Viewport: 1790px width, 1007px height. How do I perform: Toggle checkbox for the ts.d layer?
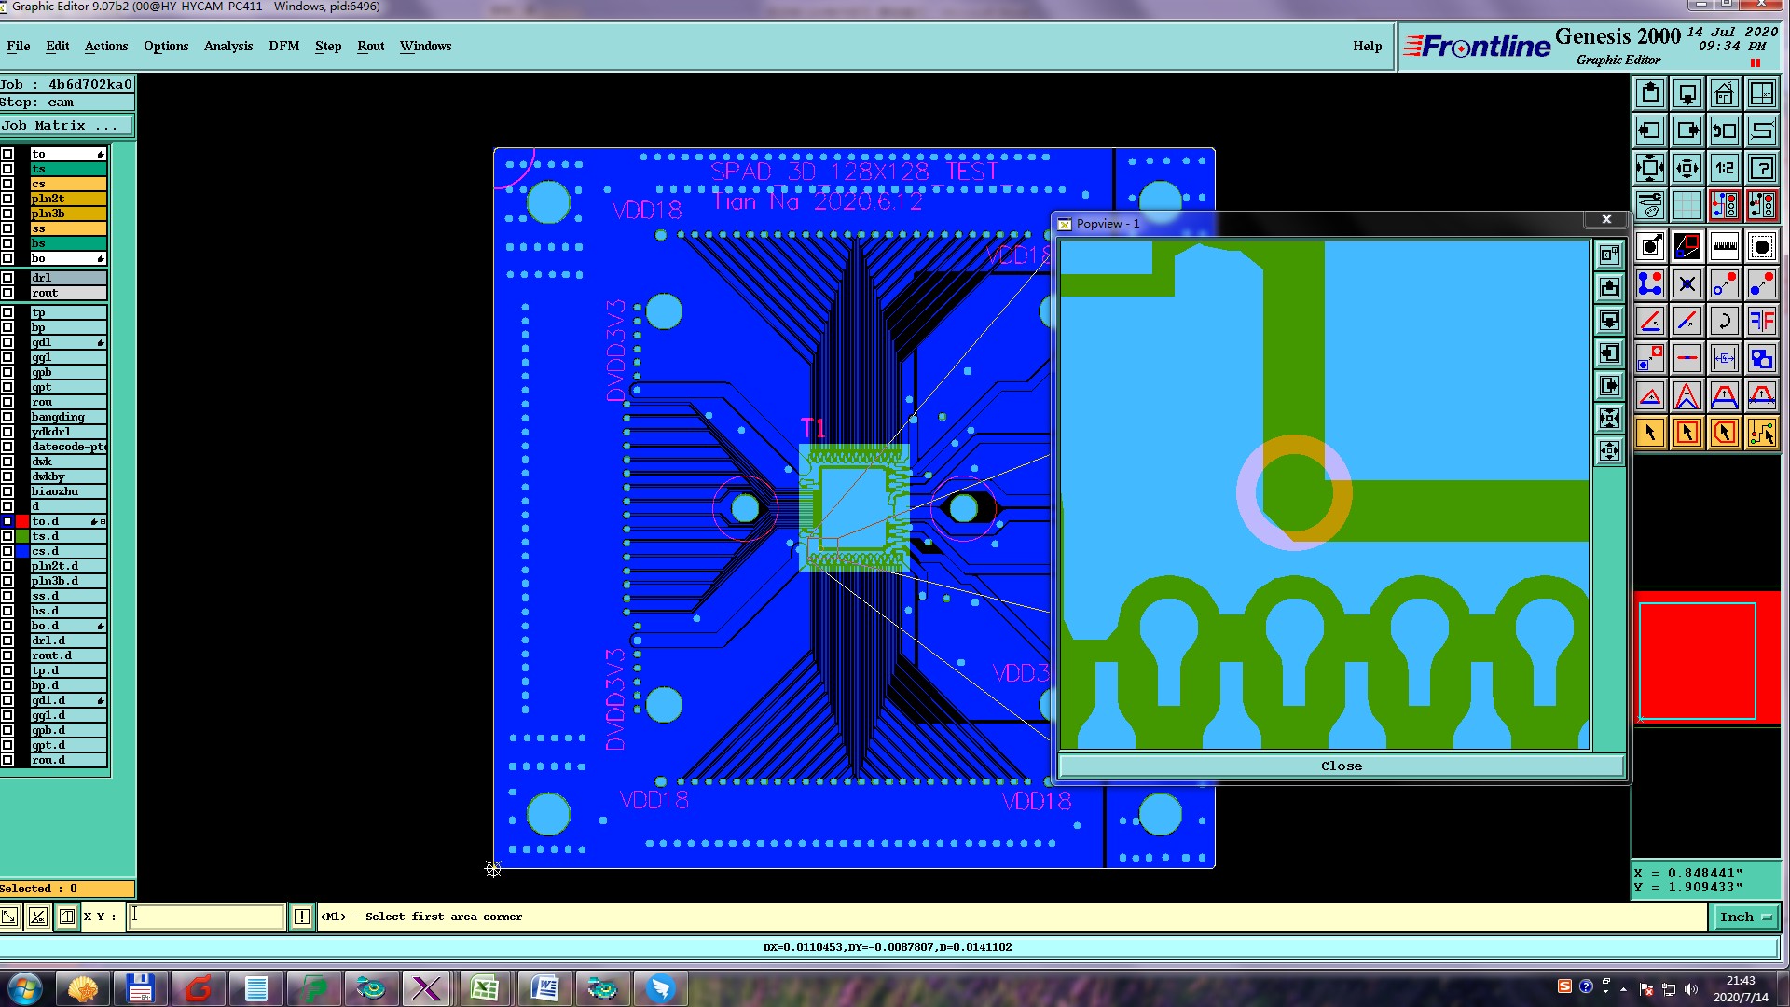[7, 536]
